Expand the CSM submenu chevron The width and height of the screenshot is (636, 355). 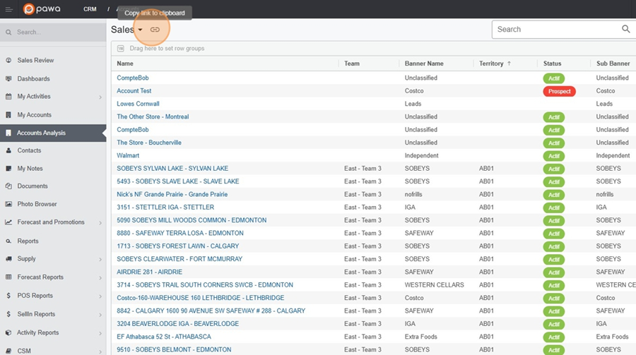100,351
